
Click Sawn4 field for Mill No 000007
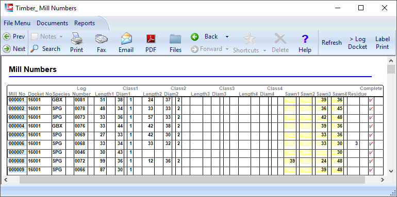[x=338, y=153]
